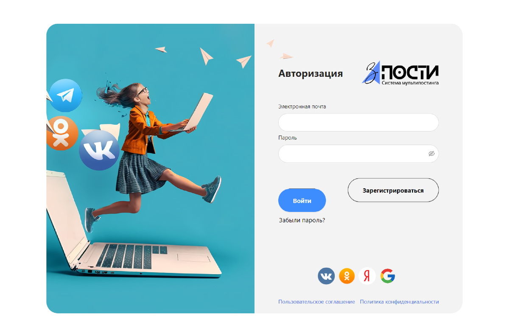This screenshot has height=336, width=509.
Task: Open the Политика конфиденциальности link
Action: click(x=400, y=302)
